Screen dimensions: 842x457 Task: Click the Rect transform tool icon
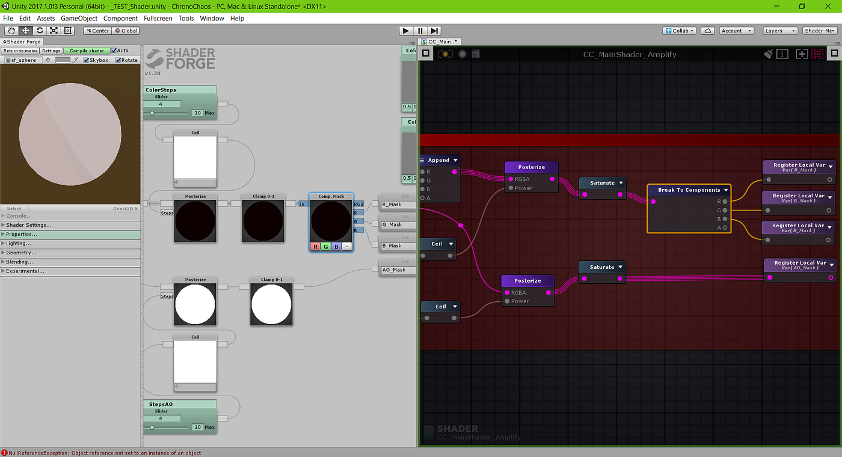coord(69,30)
